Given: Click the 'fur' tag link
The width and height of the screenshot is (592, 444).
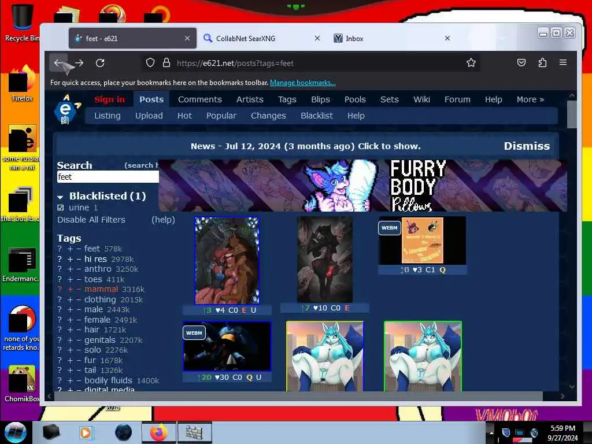Looking at the screenshot, I should (90, 360).
